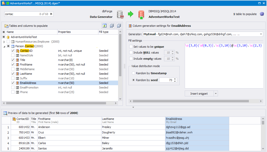Click the collapse all tables icon
This screenshot has width=267, height=152.
click(x=119, y=26)
